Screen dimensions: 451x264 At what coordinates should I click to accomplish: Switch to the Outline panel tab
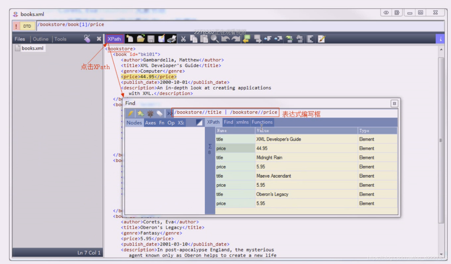pos(41,39)
